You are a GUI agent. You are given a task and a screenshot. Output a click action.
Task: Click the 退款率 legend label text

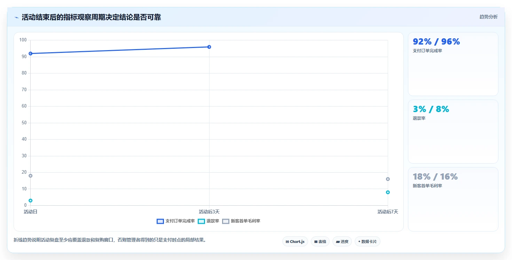coord(213,221)
